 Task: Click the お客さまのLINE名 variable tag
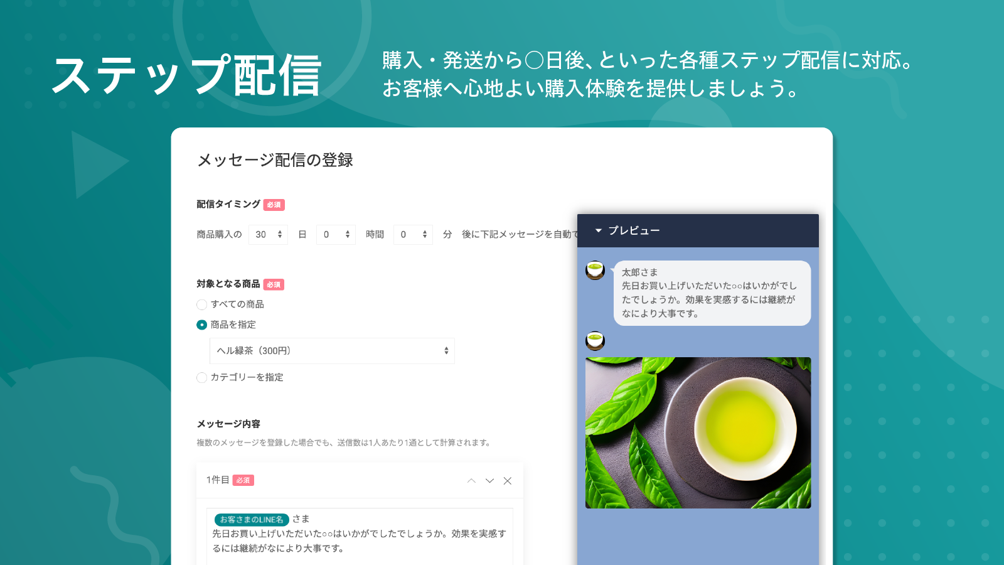[x=253, y=520]
